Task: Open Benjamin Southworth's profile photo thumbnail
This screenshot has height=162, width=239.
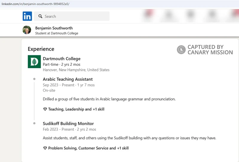Action: point(27,30)
